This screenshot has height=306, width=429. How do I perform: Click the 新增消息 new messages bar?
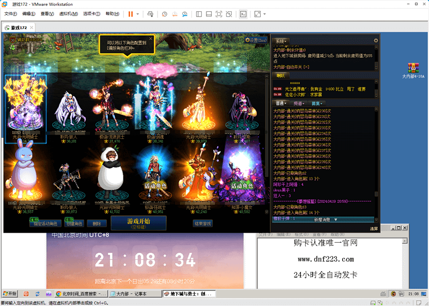point(323,219)
